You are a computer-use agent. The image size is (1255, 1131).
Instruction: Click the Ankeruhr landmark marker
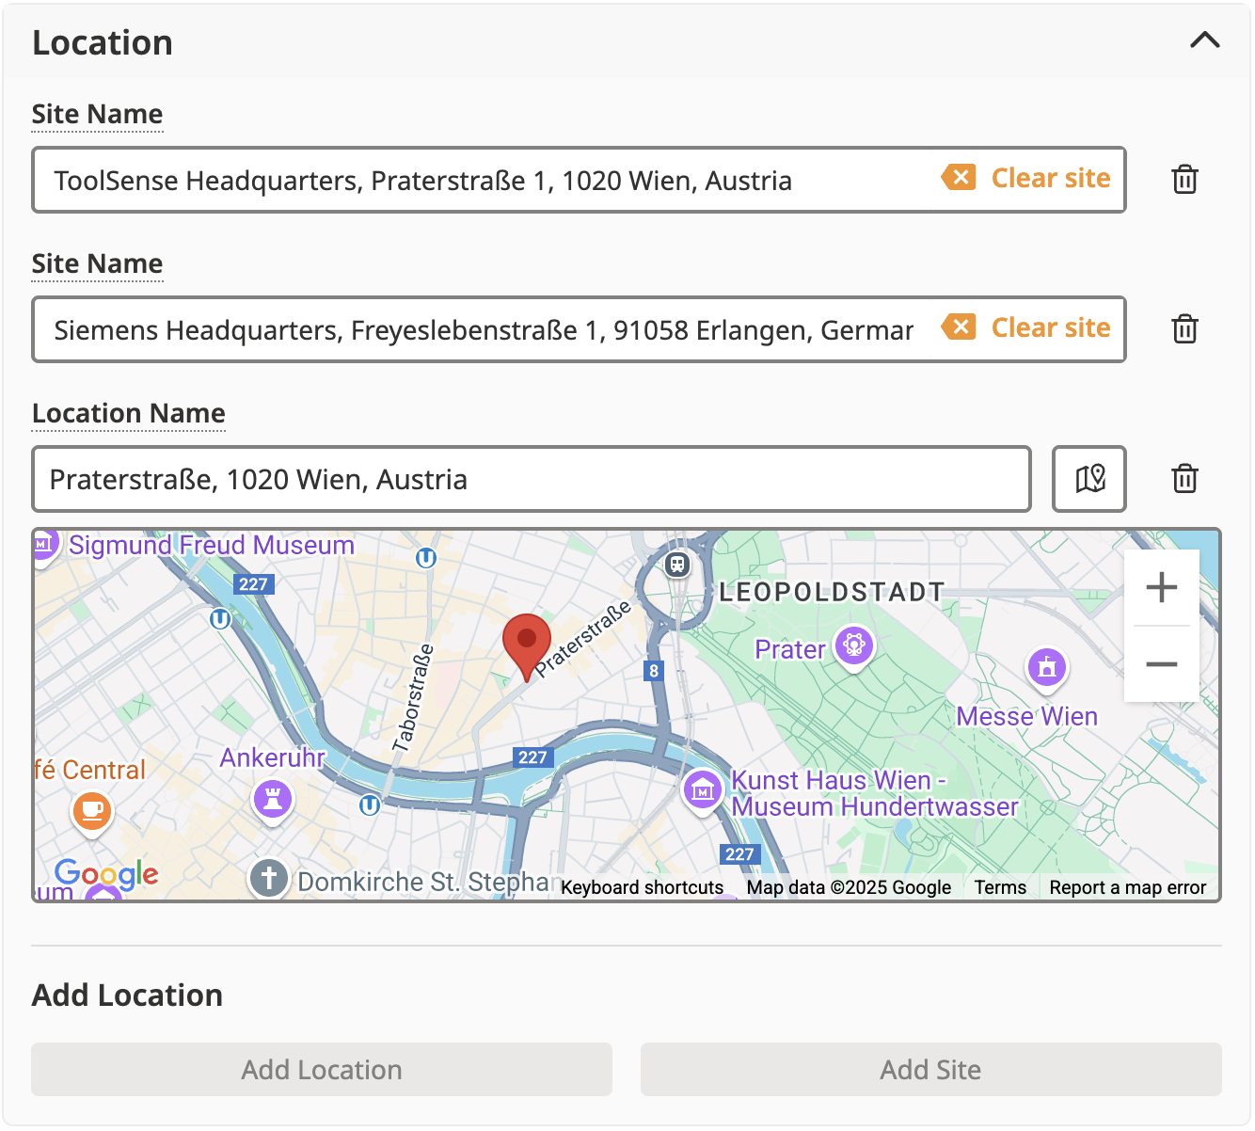coord(273,801)
